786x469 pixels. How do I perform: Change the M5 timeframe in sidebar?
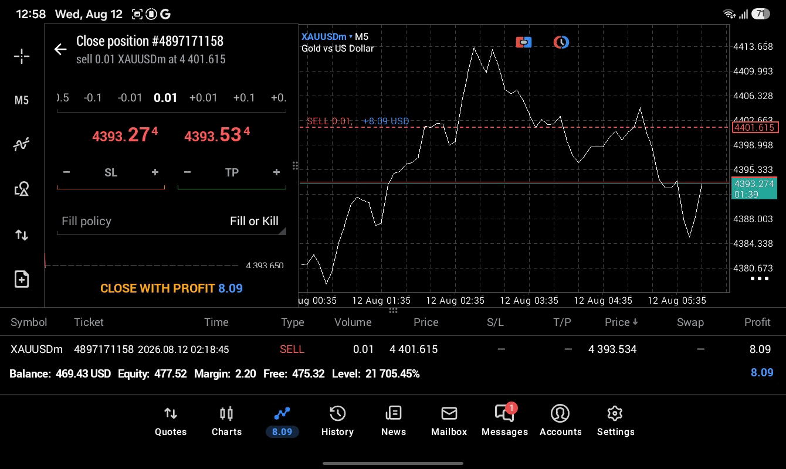(x=22, y=100)
